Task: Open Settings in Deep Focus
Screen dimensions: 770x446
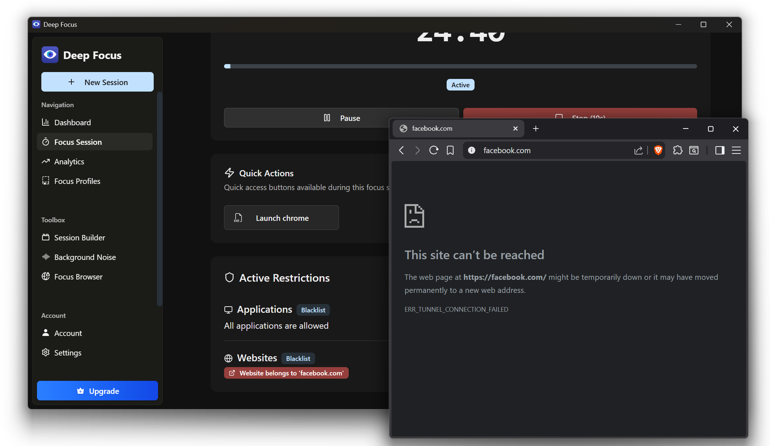Action: (95, 353)
